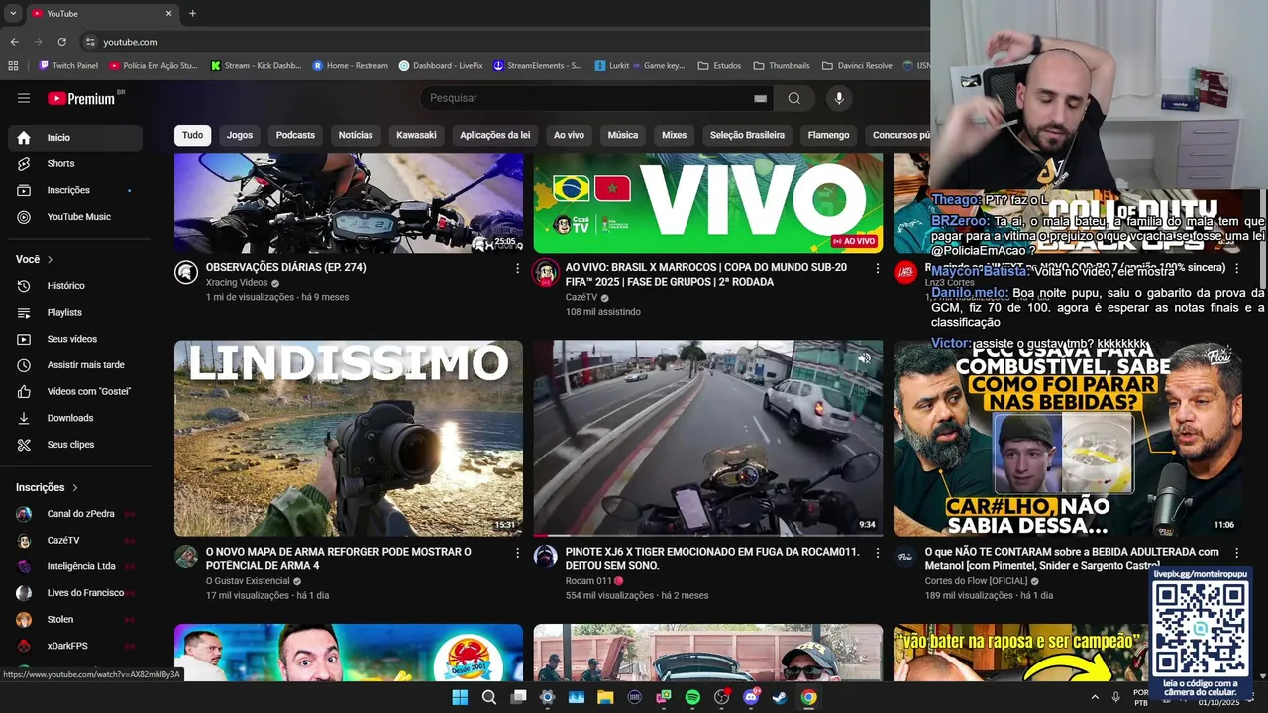
Task: Expand the Você section
Action: click(35, 259)
